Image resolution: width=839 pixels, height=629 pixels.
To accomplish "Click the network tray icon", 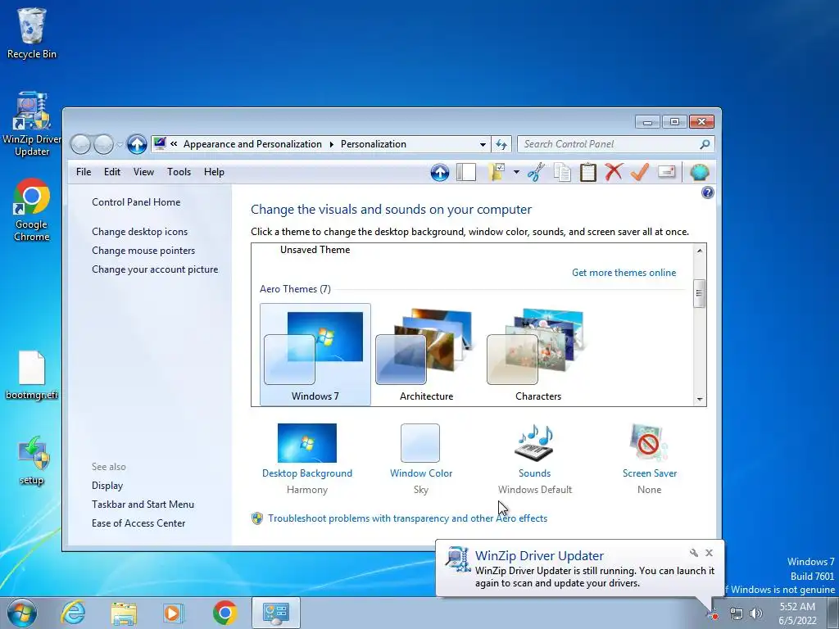I will [x=737, y=613].
